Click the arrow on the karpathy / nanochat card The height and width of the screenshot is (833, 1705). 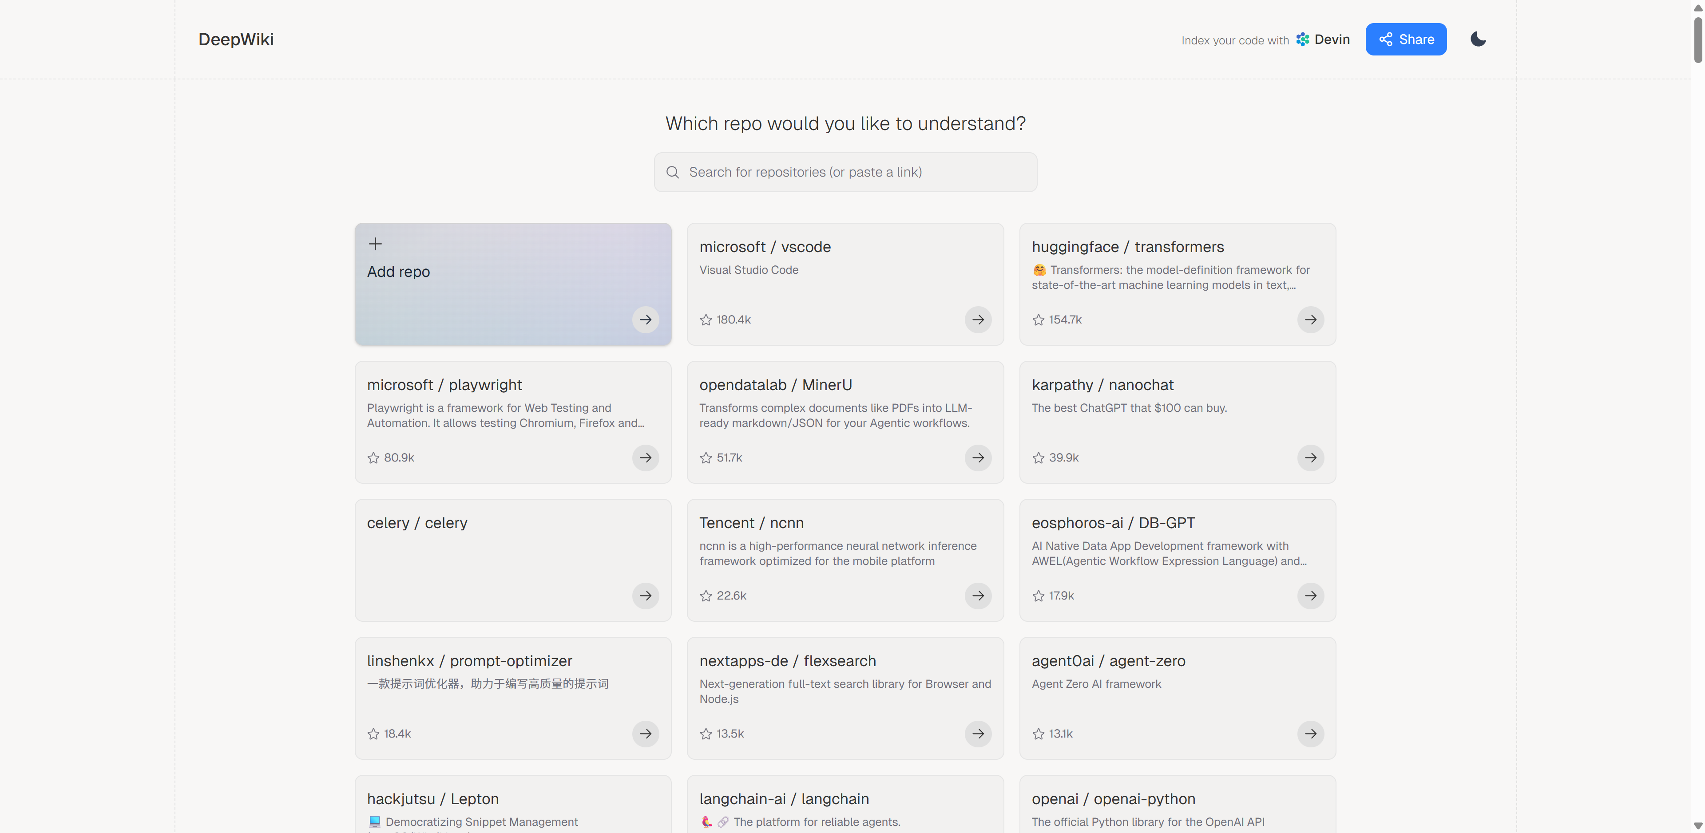point(1310,458)
